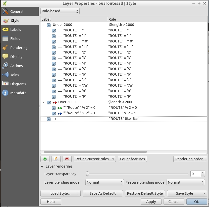Viewport: 209px width, 207px height.
Task: Click the Joins arrow icon
Action: 5,75
